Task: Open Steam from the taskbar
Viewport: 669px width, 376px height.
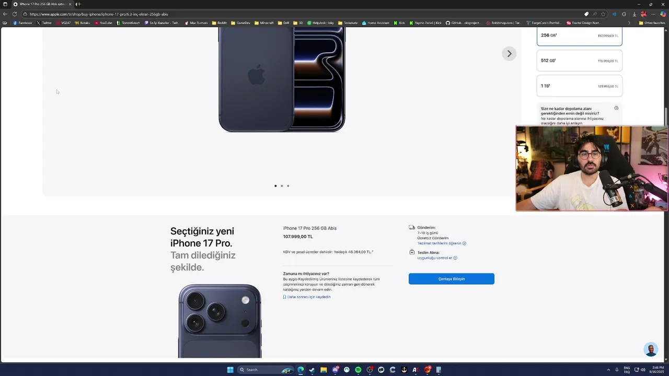Action: (x=312, y=370)
